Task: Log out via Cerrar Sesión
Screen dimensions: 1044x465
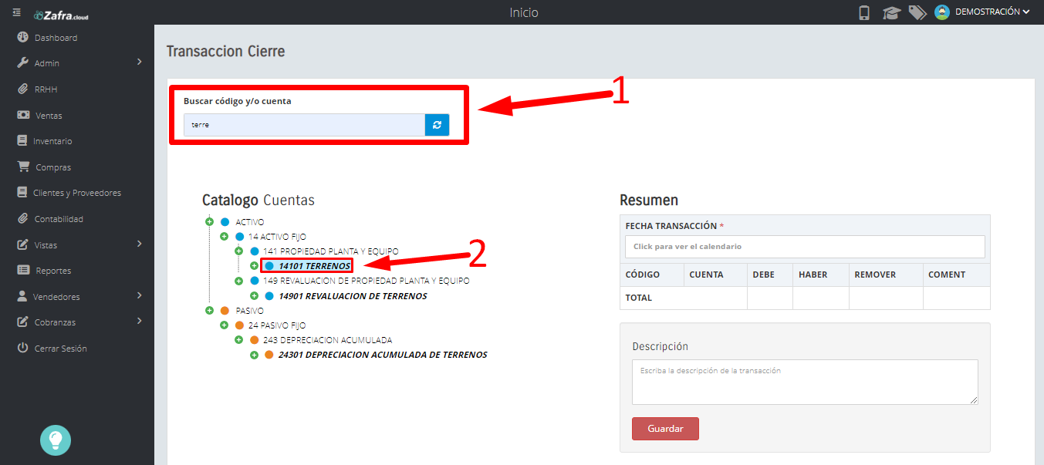Action: coord(61,349)
